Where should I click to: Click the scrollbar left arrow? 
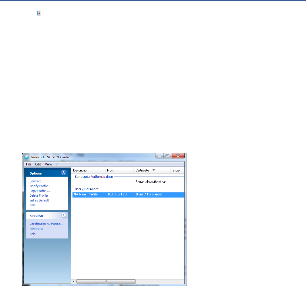(x=74, y=281)
